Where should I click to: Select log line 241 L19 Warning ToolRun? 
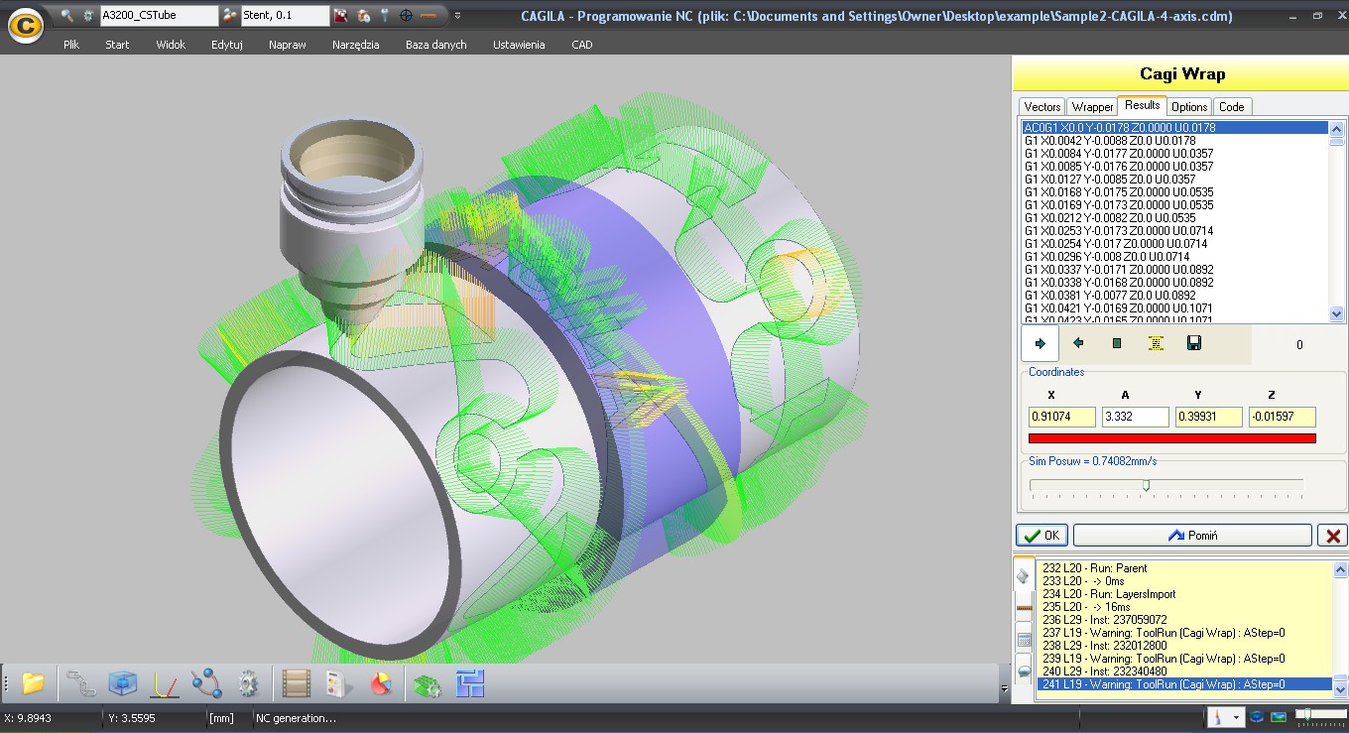(x=1184, y=684)
